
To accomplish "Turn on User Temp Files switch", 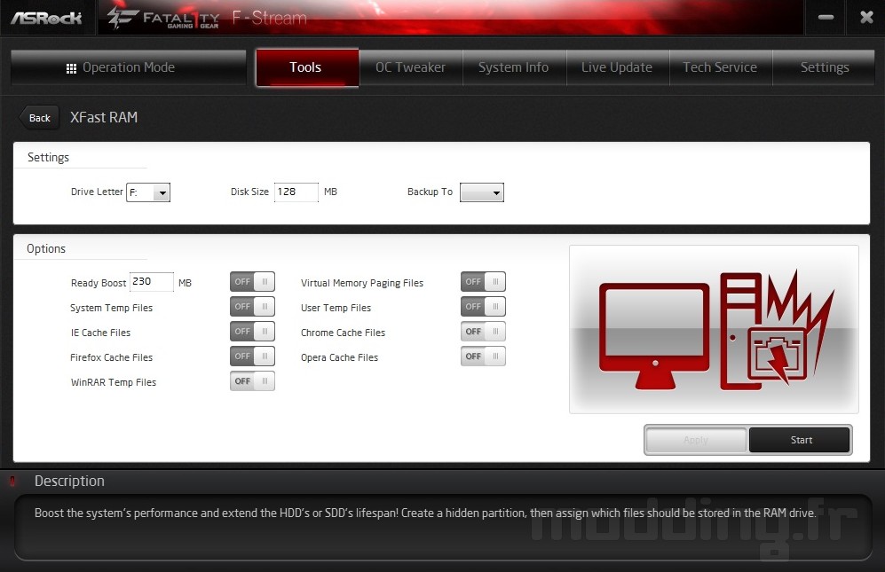I will click(483, 306).
